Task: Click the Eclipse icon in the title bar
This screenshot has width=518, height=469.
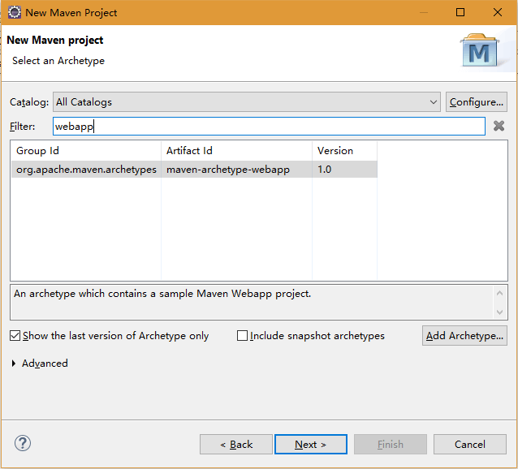Action: pyautogui.click(x=14, y=12)
